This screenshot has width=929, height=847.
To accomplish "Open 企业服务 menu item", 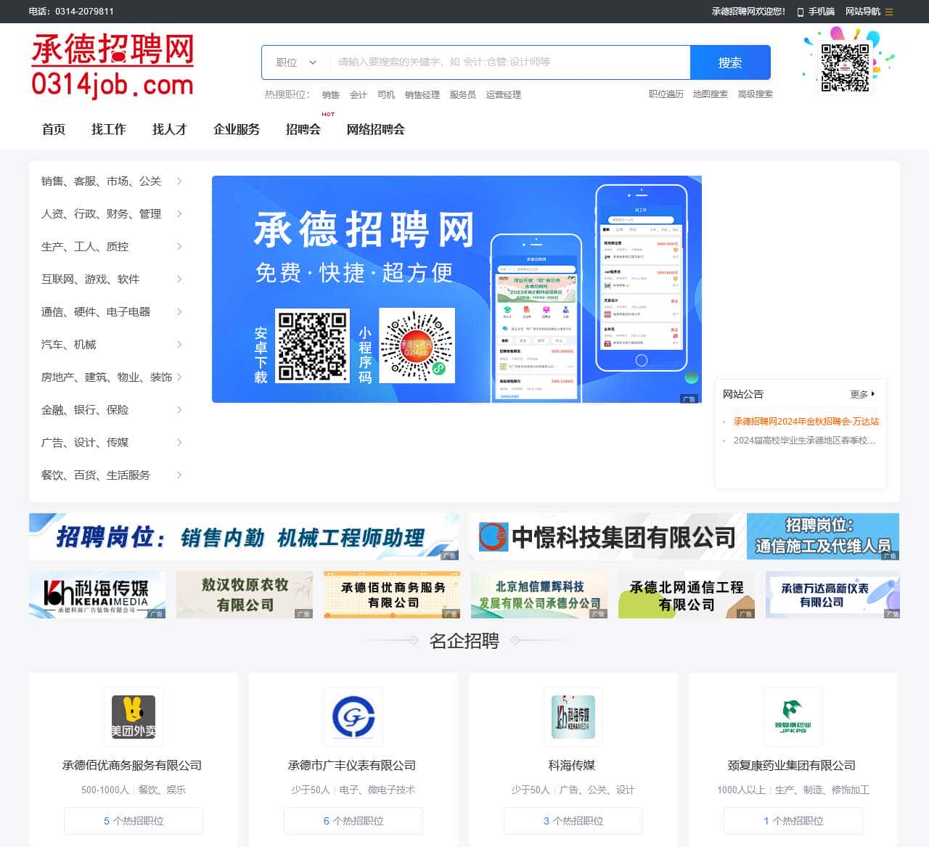I will tap(237, 129).
